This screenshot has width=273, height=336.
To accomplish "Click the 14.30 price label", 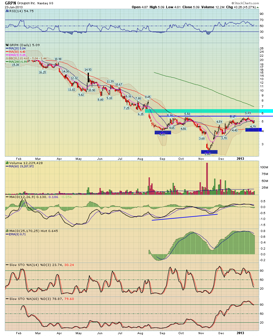I will tap(66, 72).
